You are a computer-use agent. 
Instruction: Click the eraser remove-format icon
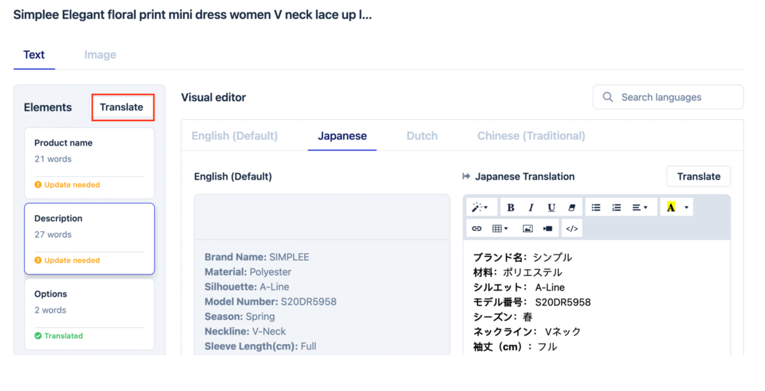[x=572, y=208]
